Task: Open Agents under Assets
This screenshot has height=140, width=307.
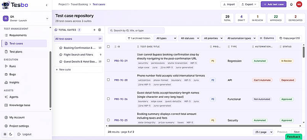Action: coord(24,97)
